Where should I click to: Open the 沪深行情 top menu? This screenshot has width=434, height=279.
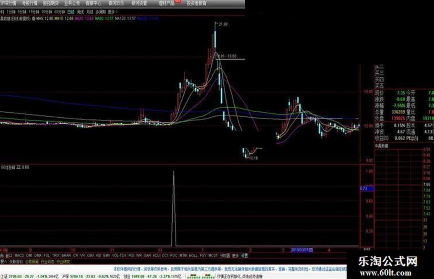click(x=8, y=3)
